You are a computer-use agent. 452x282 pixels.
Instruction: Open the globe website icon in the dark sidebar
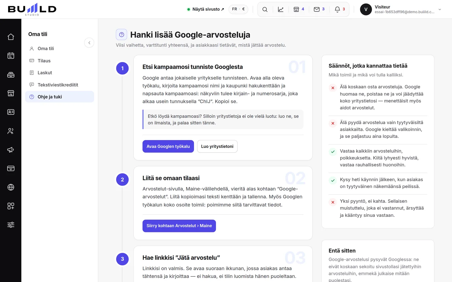pyautogui.click(x=11, y=187)
